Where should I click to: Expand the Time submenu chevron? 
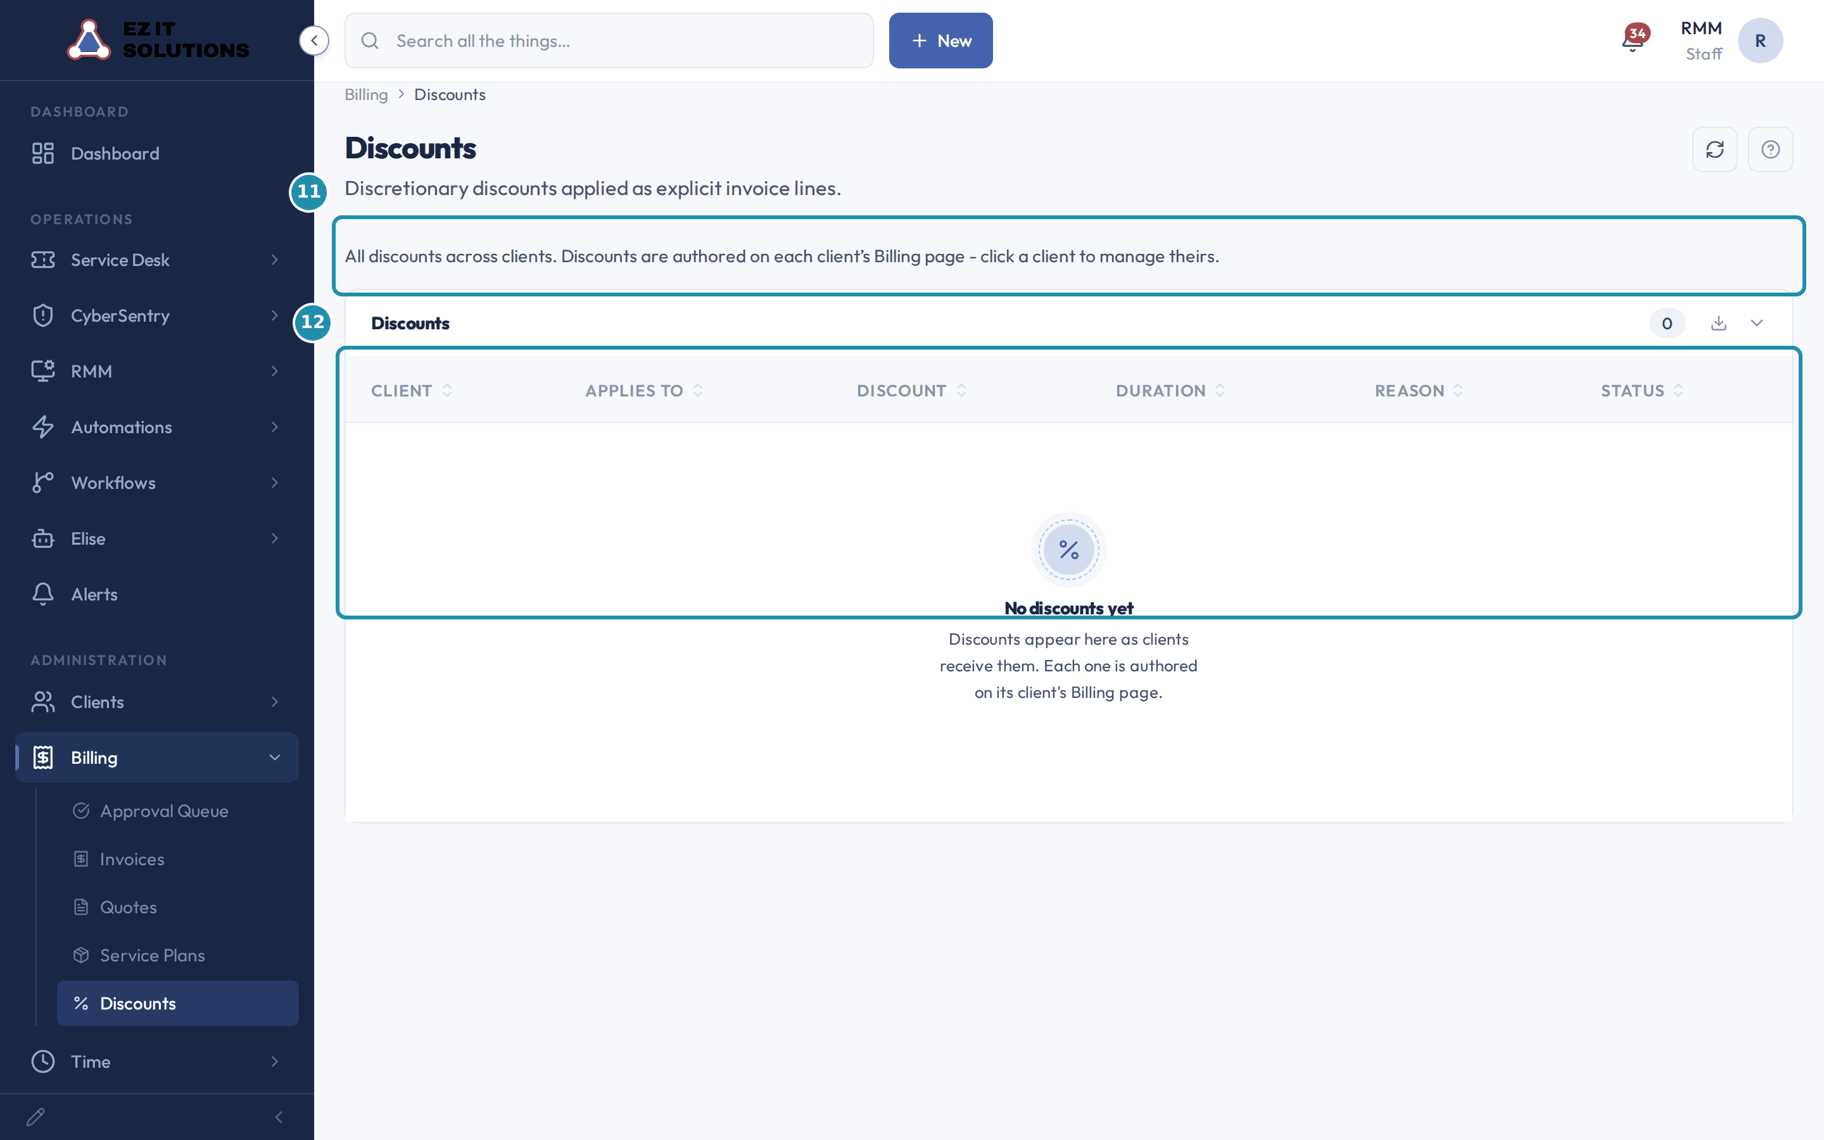point(274,1061)
